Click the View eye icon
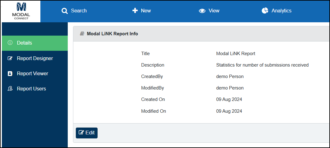Image resolution: width=330 pixels, height=148 pixels. [x=202, y=11]
